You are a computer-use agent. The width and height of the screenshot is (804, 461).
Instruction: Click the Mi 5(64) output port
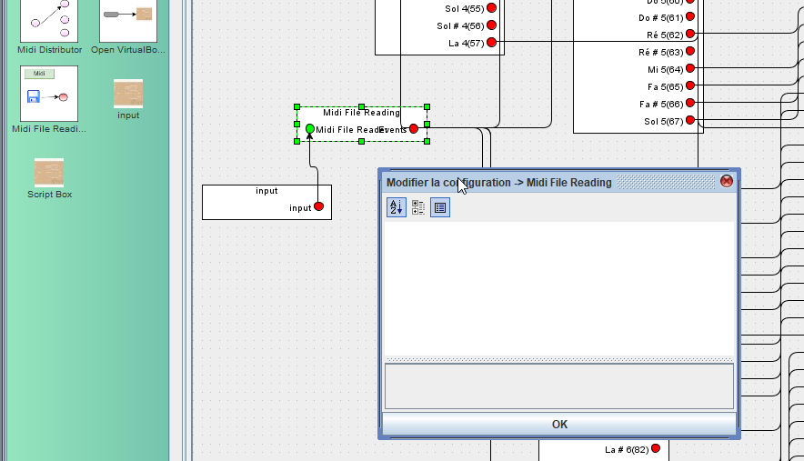[x=690, y=68]
